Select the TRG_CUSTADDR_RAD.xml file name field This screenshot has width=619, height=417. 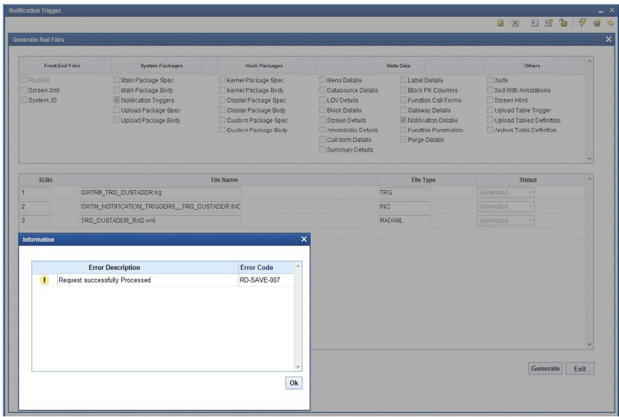click(x=160, y=220)
